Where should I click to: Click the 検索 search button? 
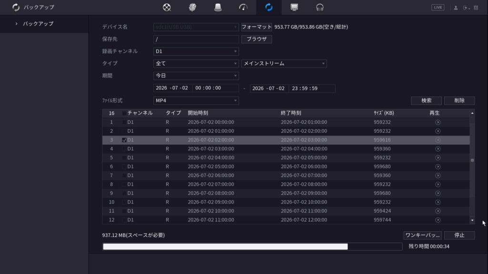pos(427,100)
